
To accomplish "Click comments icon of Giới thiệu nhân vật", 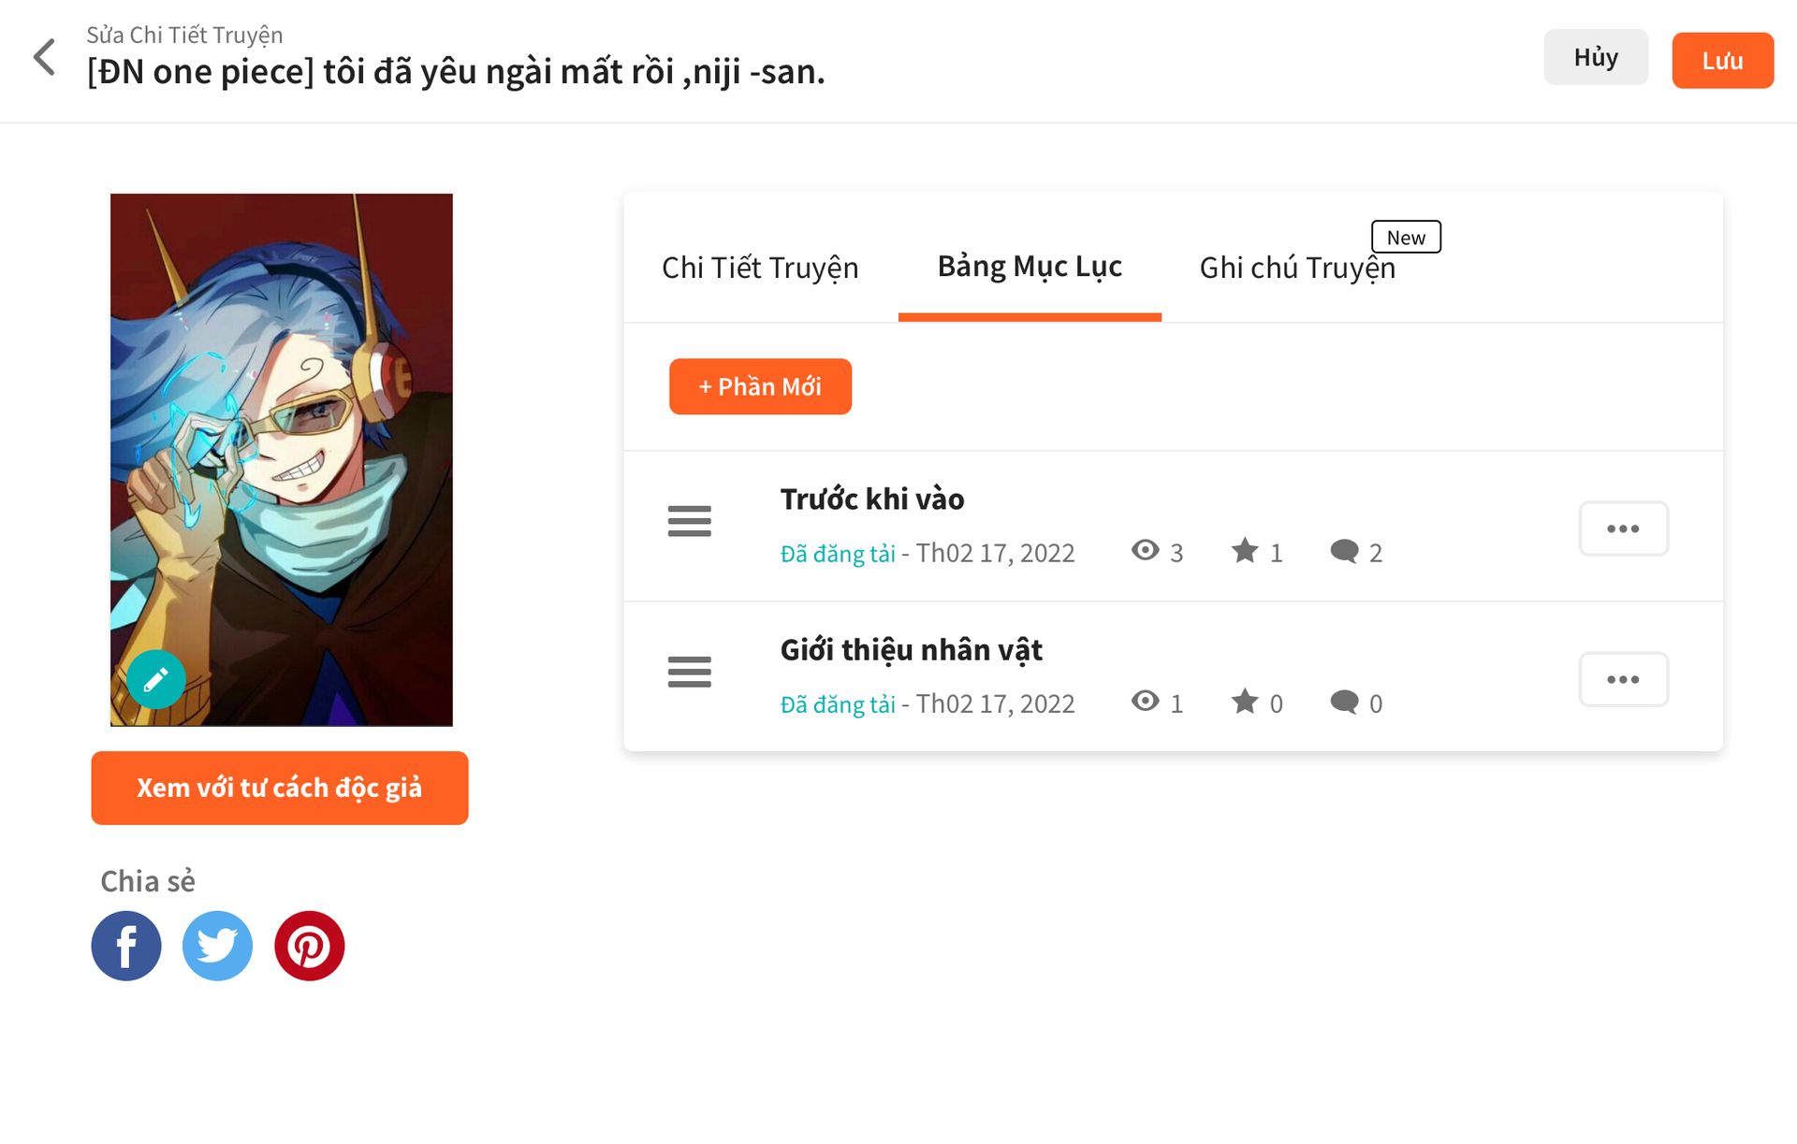I will [1345, 702].
